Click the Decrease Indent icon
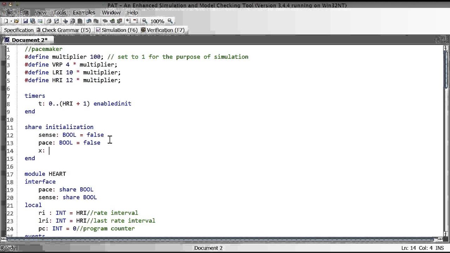 [136, 21]
